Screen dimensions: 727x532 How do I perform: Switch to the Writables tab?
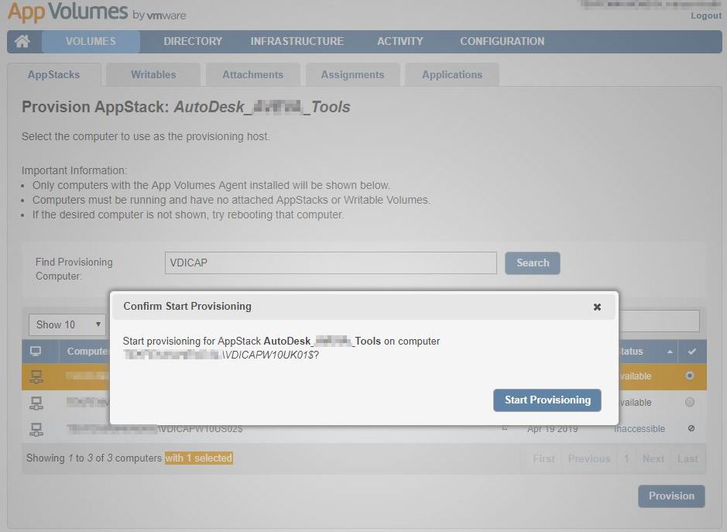point(153,74)
